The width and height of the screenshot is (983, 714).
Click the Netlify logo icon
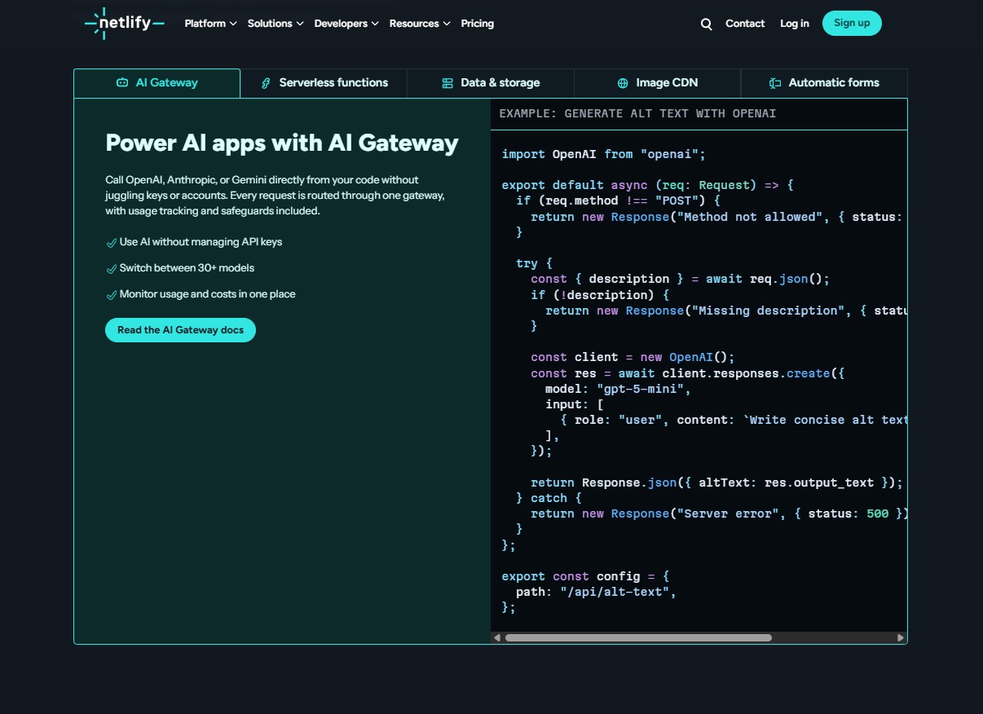[x=99, y=23]
